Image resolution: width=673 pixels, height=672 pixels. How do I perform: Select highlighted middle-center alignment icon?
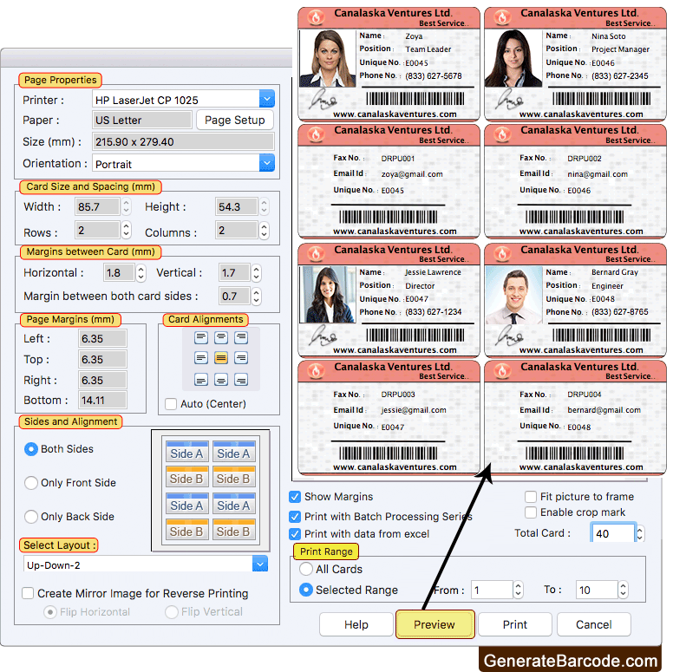coord(221,357)
